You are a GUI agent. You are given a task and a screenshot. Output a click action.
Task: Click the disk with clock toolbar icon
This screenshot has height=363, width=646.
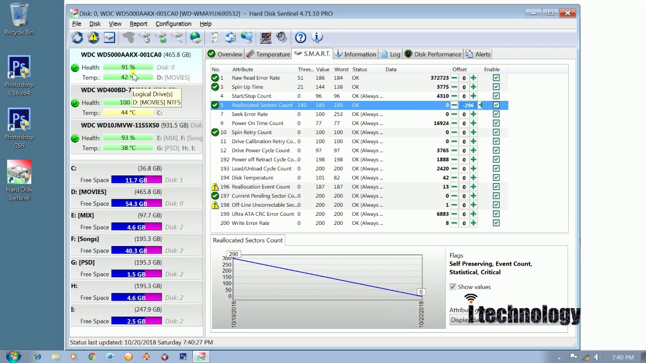coord(145,37)
